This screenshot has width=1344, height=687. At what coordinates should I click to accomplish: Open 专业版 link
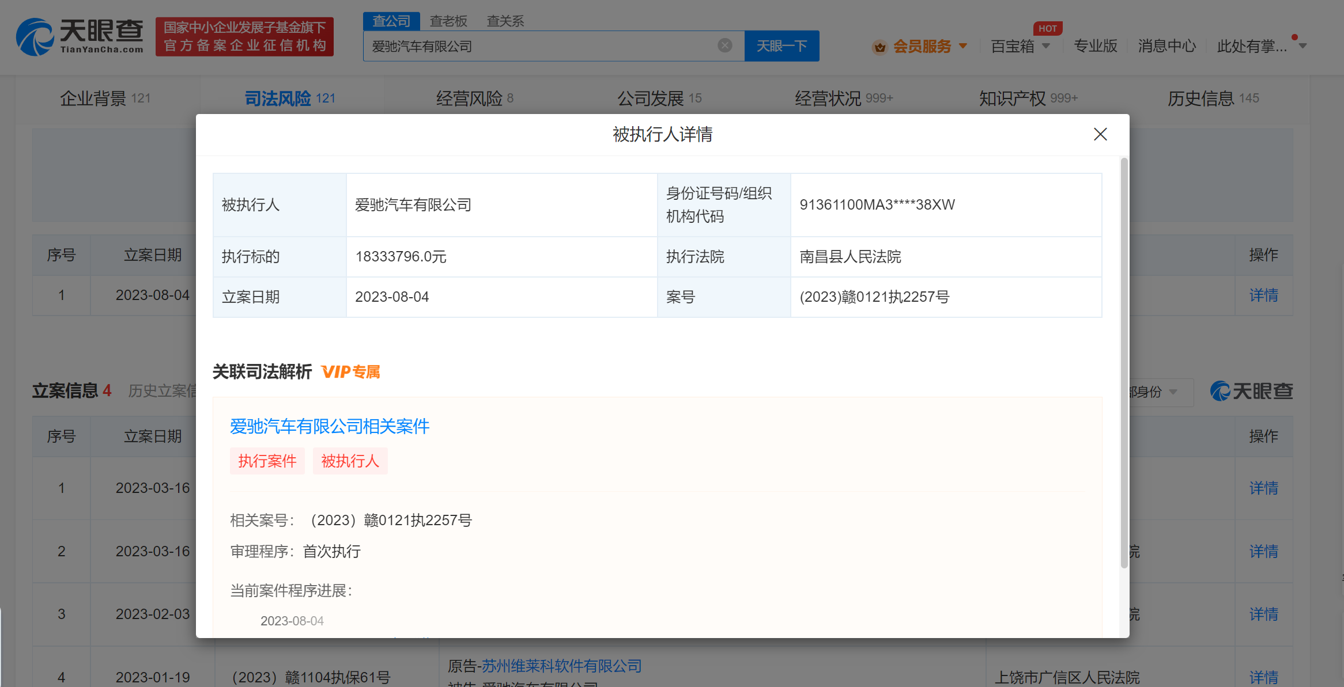point(1095,46)
